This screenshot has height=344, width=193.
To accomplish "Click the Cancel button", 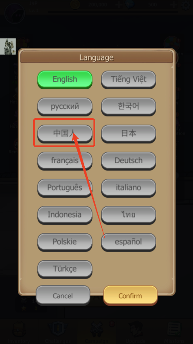I will (63, 296).
